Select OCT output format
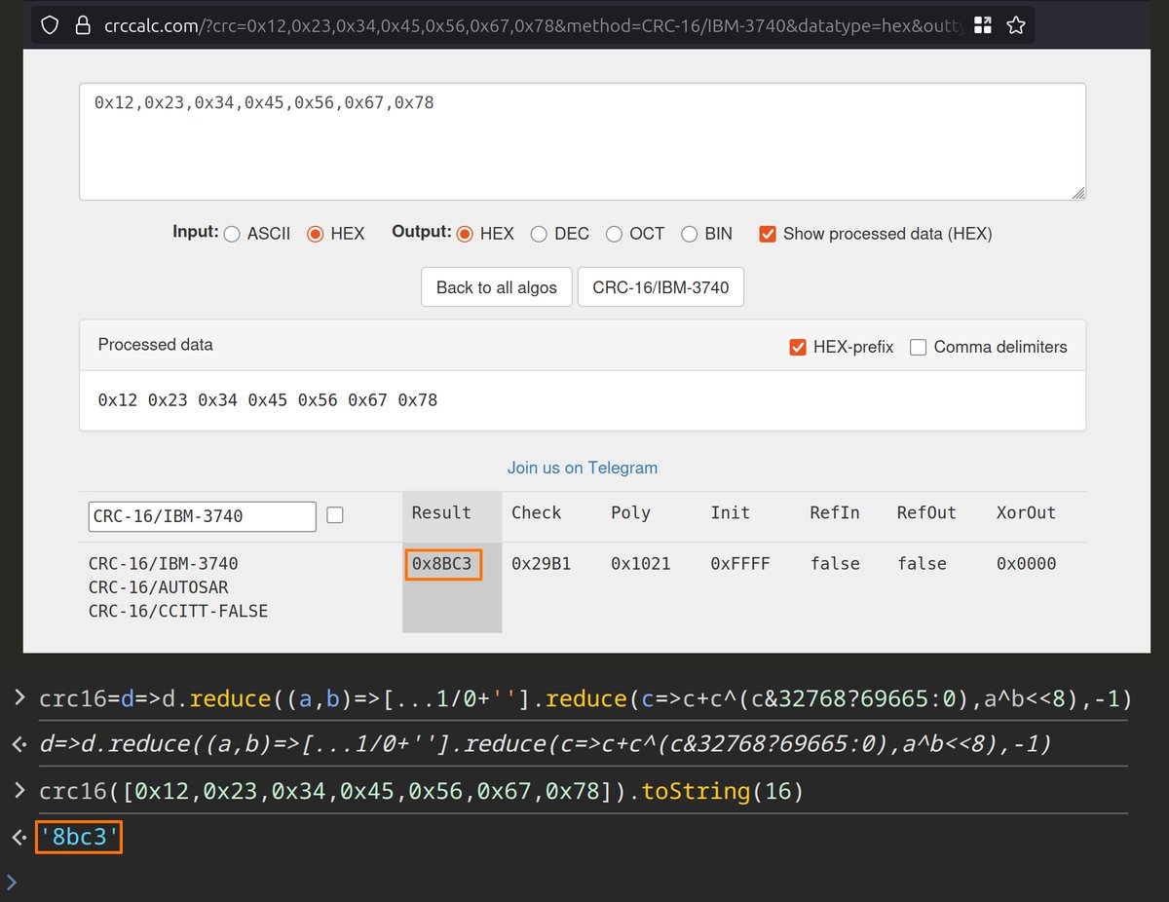1169x902 pixels. [x=614, y=234]
